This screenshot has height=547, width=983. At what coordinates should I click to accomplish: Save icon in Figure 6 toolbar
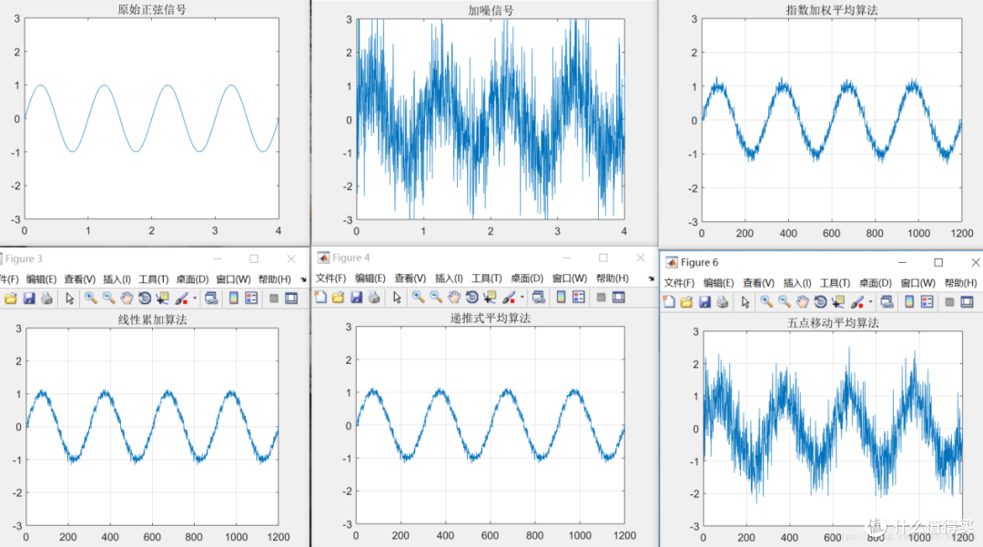click(x=704, y=302)
